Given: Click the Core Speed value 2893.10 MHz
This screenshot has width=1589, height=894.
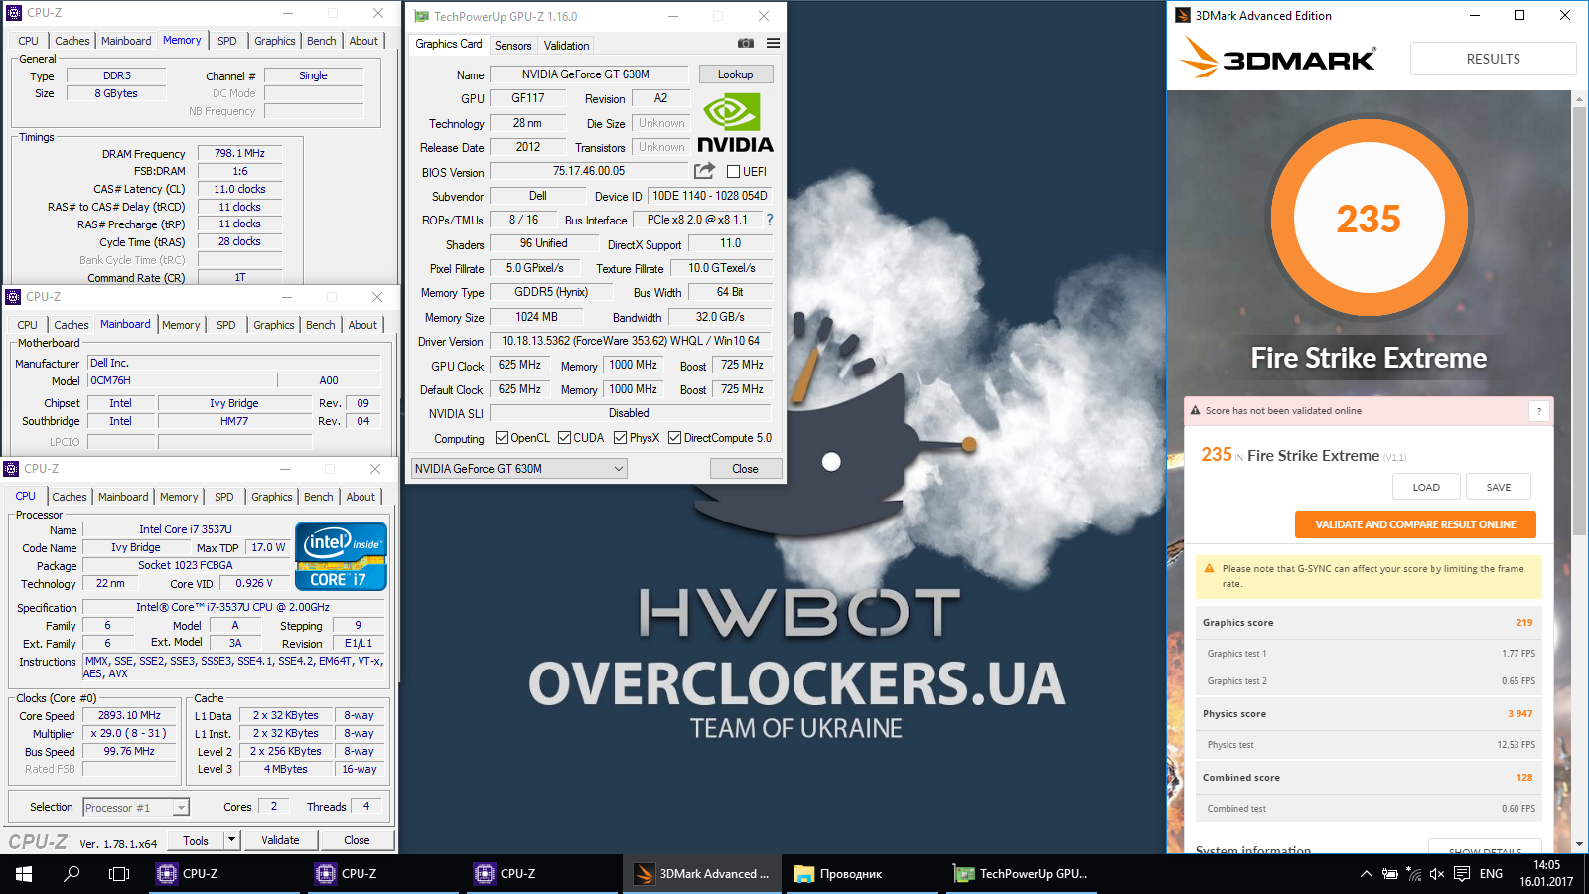Looking at the screenshot, I should [129, 715].
